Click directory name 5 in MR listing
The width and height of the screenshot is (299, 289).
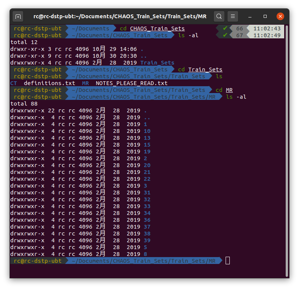point(145,247)
